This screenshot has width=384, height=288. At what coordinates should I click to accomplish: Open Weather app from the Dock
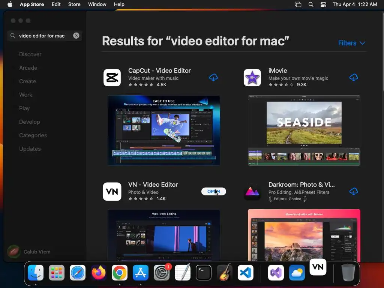[297, 273]
